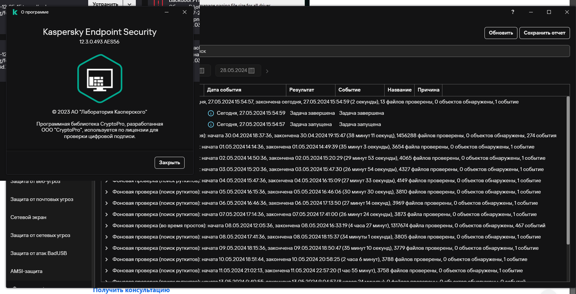Sort by the 'Результат' column header
576x294 pixels.
pyautogui.click(x=310, y=90)
